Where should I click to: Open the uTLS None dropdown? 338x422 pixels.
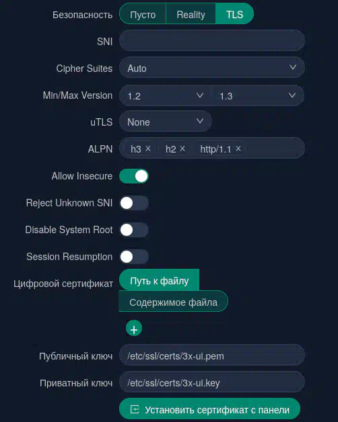(x=166, y=122)
